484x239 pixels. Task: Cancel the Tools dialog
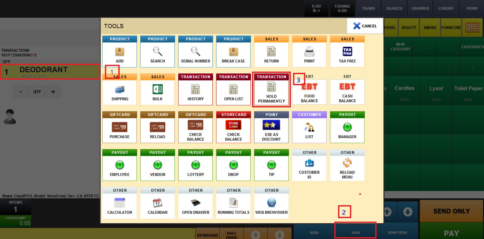[365, 26]
